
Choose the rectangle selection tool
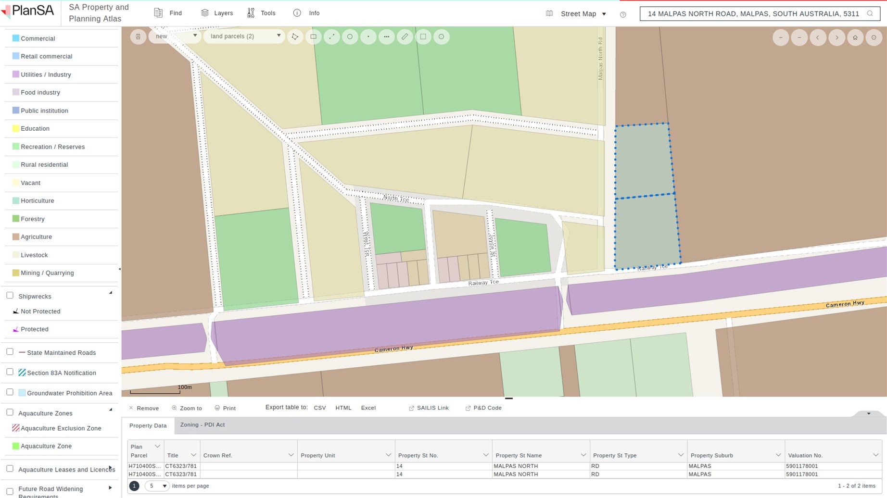[x=313, y=37]
